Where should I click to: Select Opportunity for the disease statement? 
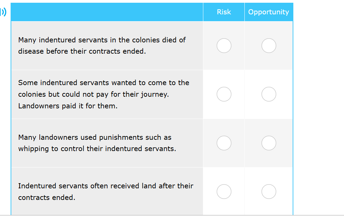click(x=269, y=45)
